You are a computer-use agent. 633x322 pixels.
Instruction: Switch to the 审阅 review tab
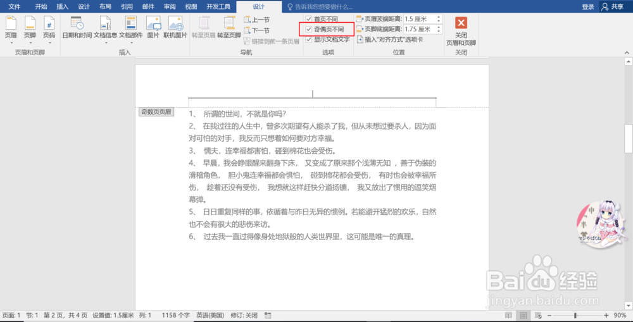pos(170,6)
